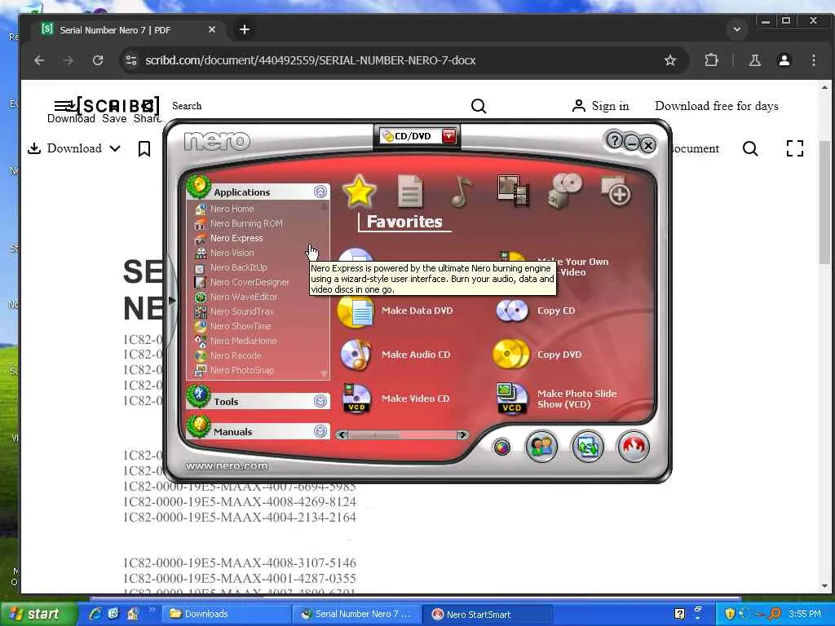The height and width of the screenshot is (626, 835).
Task: Click the Nero task list horizontal scrollbar
Action: [x=403, y=435]
